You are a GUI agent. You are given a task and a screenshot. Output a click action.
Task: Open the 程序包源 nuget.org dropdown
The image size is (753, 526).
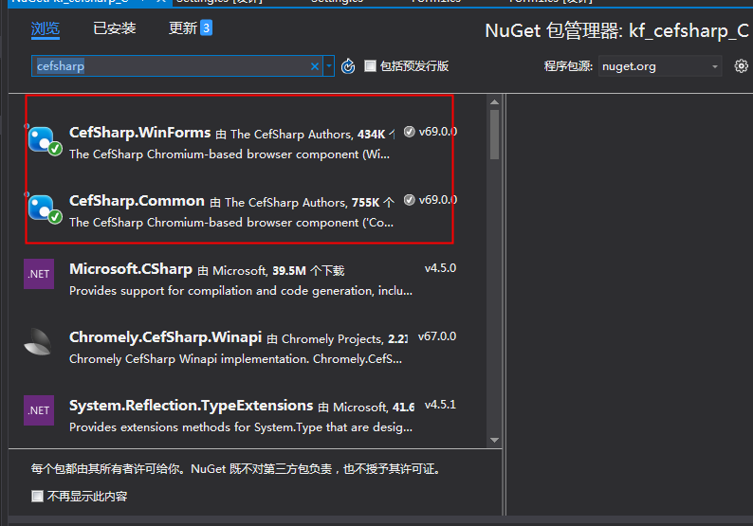[x=660, y=66]
